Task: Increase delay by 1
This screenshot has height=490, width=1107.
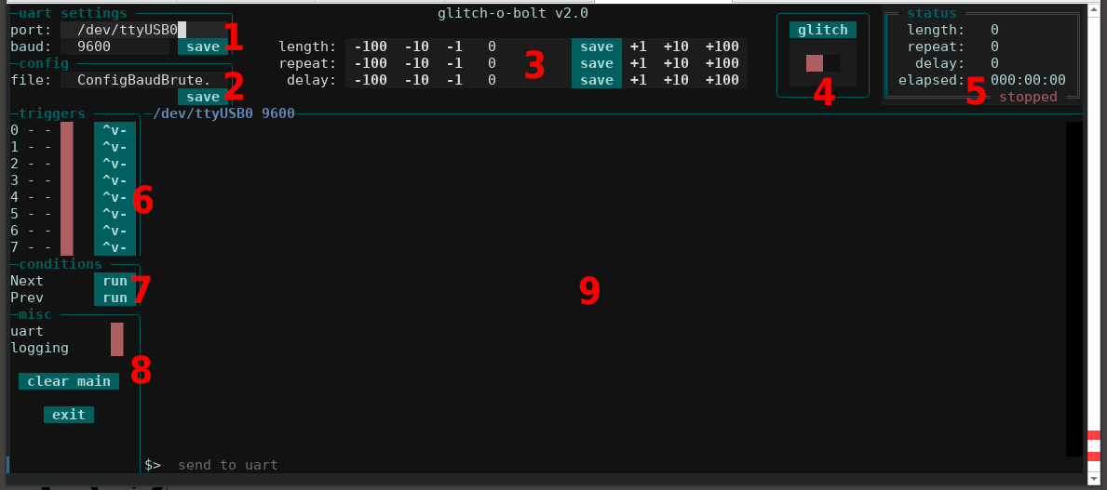Action: (x=638, y=80)
